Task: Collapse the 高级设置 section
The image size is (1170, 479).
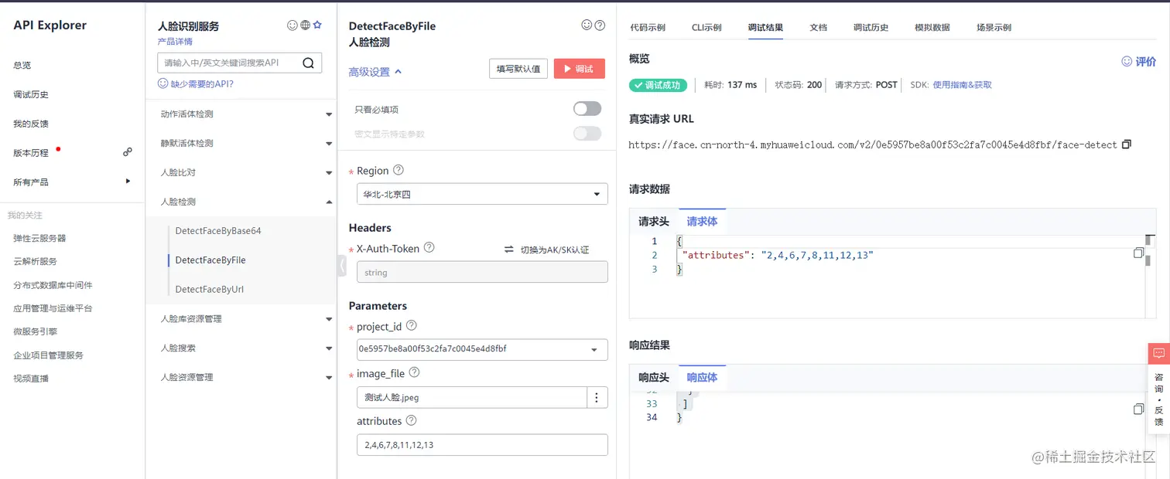Action: 375,72
